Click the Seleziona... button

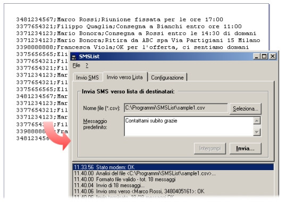(x=245, y=108)
